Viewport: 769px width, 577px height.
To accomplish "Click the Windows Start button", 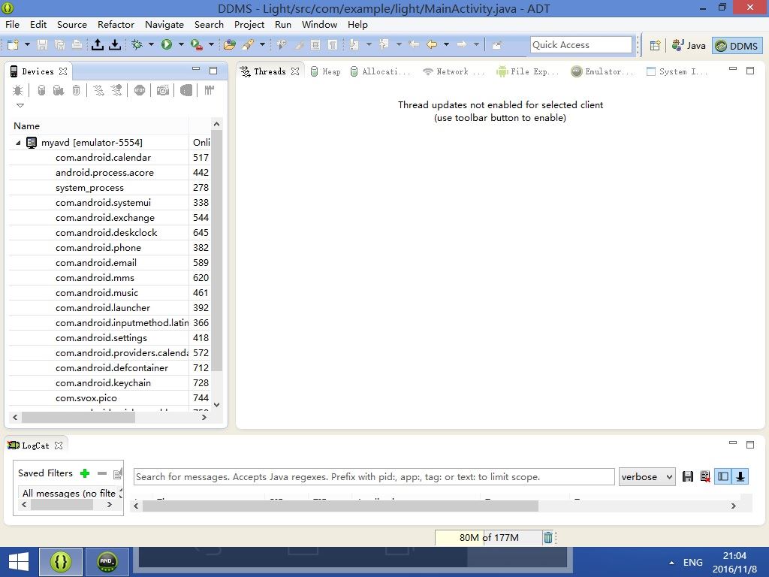I will 19,562.
